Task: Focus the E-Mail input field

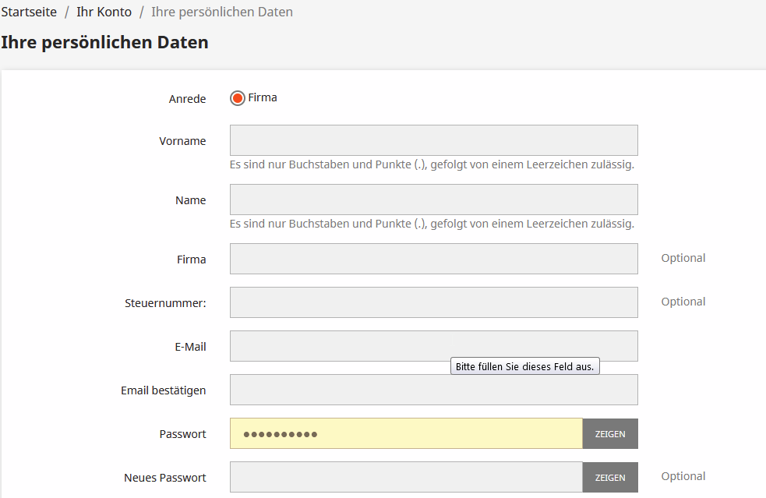Action: [433, 346]
